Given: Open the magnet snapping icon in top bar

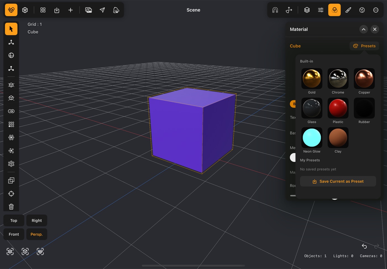Looking at the screenshot, I should point(275,10).
